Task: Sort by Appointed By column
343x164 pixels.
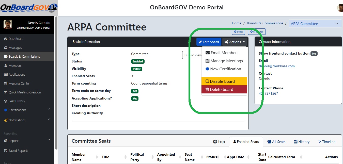Action: (169, 157)
